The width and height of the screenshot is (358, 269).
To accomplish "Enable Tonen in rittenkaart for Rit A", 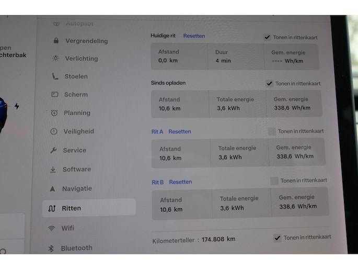I will (272, 131).
